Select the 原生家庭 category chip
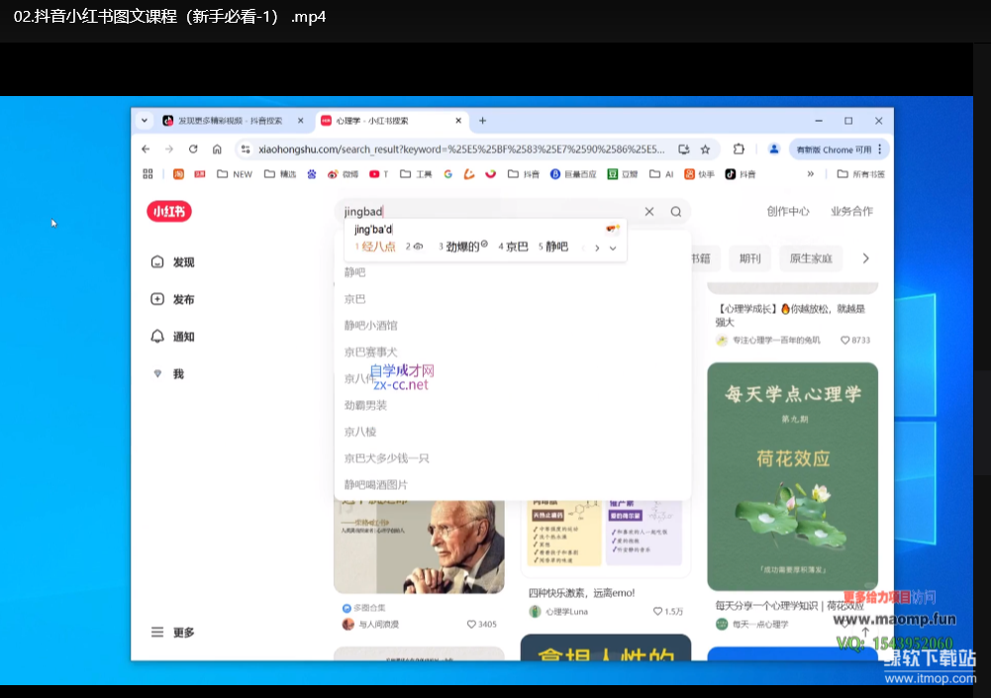The height and width of the screenshot is (698, 991). (811, 258)
